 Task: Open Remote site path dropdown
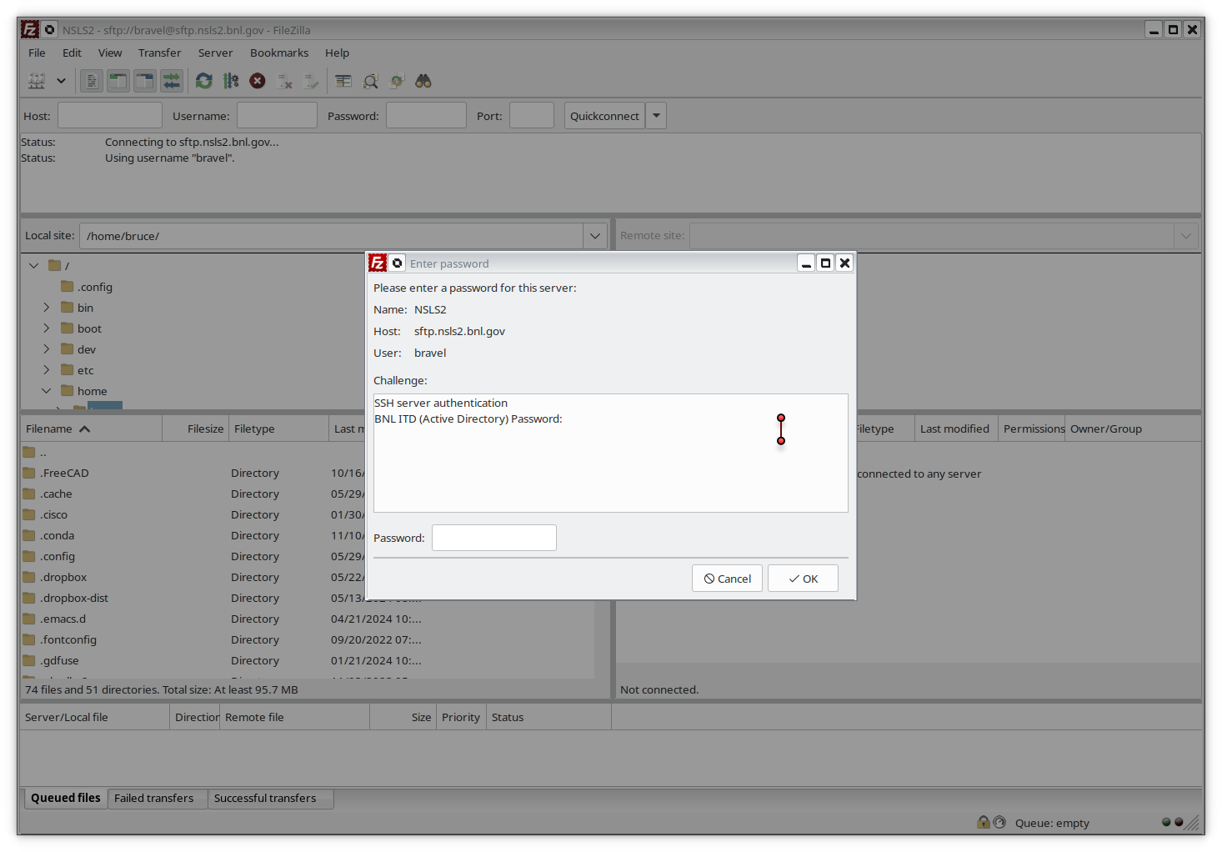pyautogui.click(x=1186, y=236)
